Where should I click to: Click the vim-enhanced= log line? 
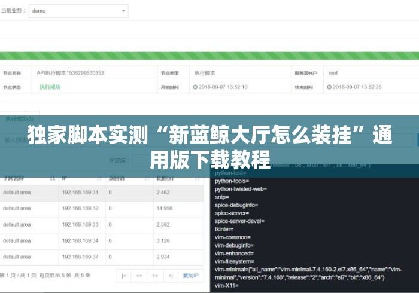(234, 253)
